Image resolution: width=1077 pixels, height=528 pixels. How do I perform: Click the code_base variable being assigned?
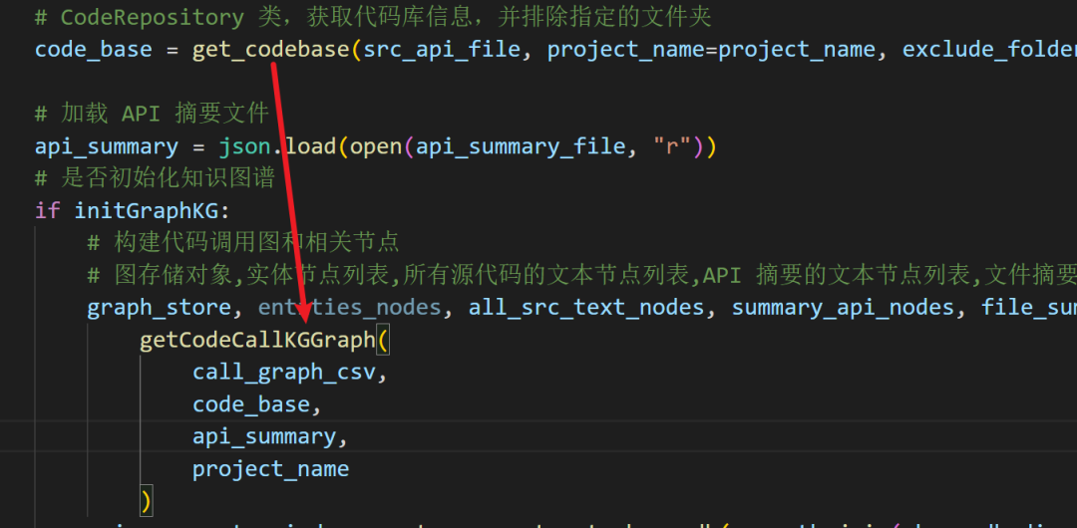(94, 49)
